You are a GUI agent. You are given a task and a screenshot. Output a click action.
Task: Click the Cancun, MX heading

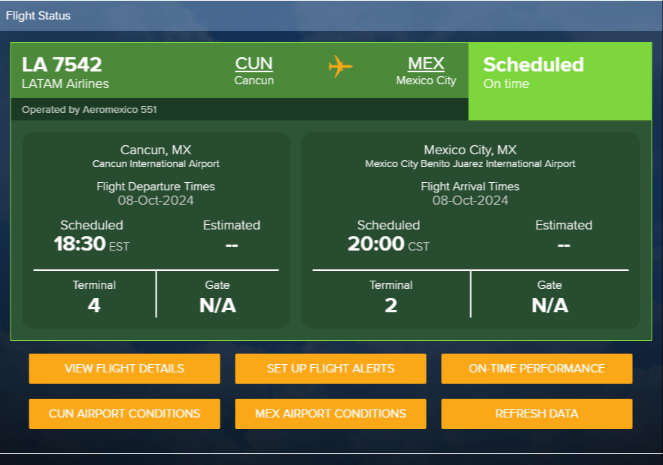pyautogui.click(x=156, y=150)
